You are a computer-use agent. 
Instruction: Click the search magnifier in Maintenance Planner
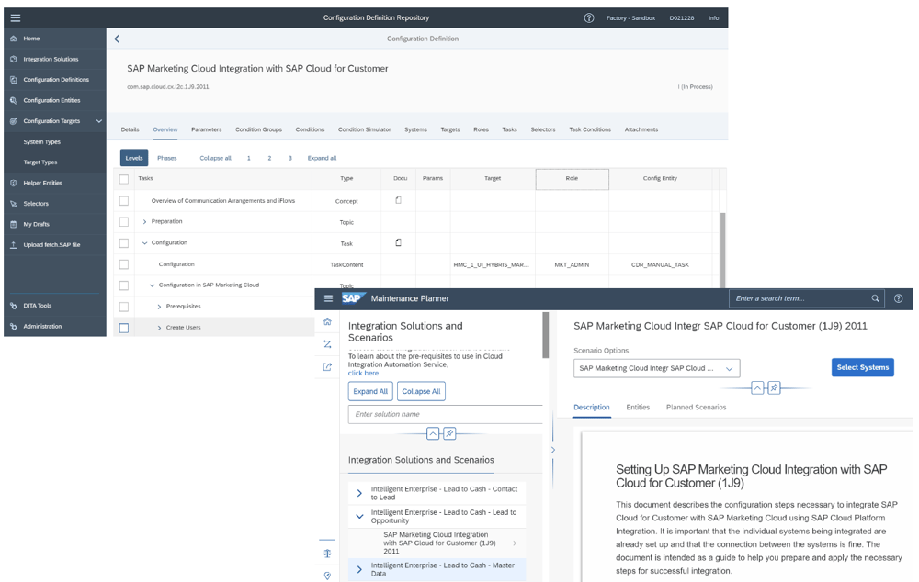875,298
